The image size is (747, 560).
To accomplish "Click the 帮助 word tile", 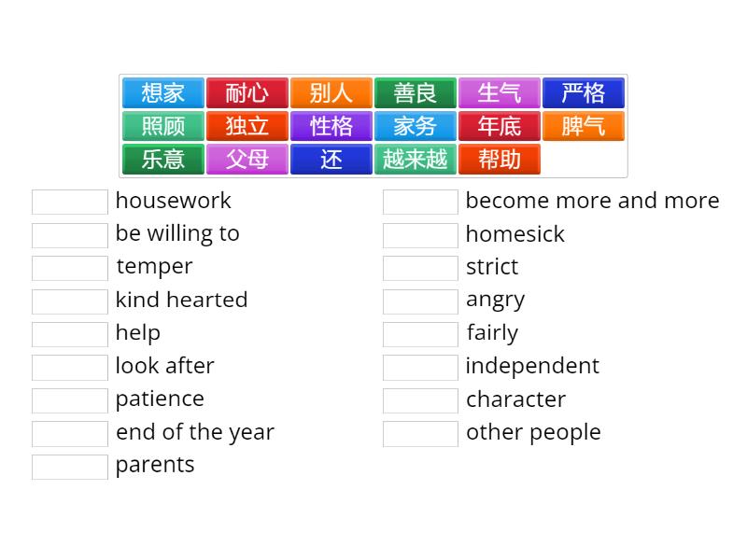I will click(x=500, y=159).
